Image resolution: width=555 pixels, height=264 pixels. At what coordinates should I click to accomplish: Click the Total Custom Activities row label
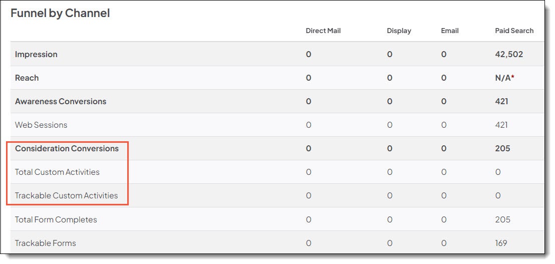coord(57,172)
